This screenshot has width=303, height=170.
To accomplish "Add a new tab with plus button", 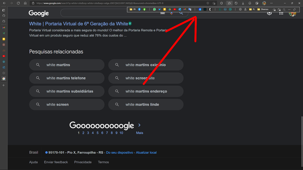I will 4,85.
